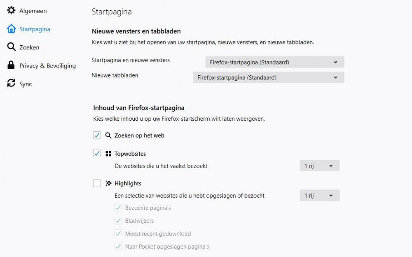Toggle the Bezochte pagina's checkbox
The image size is (412, 257).
point(119,208)
